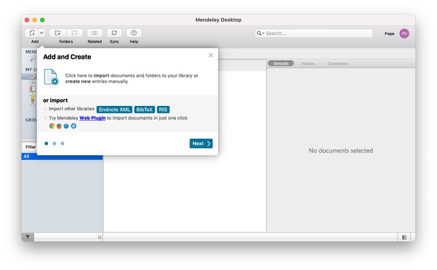Click the Firefox browser icon
437x270 pixels.
click(59, 126)
